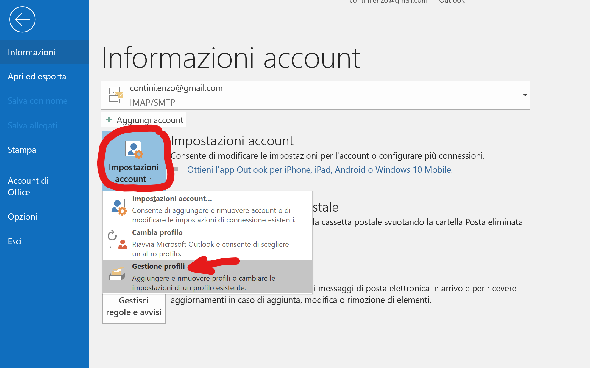This screenshot has width=590, height=368.
Task: Click Esci to exit Outlook
Action: click(15, 241)
